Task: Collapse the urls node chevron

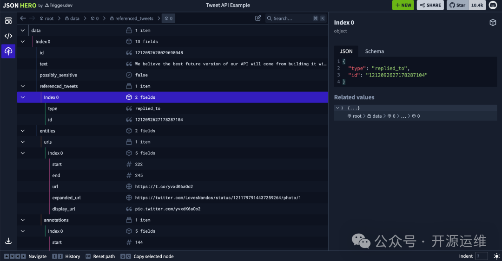Action: tap(23, 142)
